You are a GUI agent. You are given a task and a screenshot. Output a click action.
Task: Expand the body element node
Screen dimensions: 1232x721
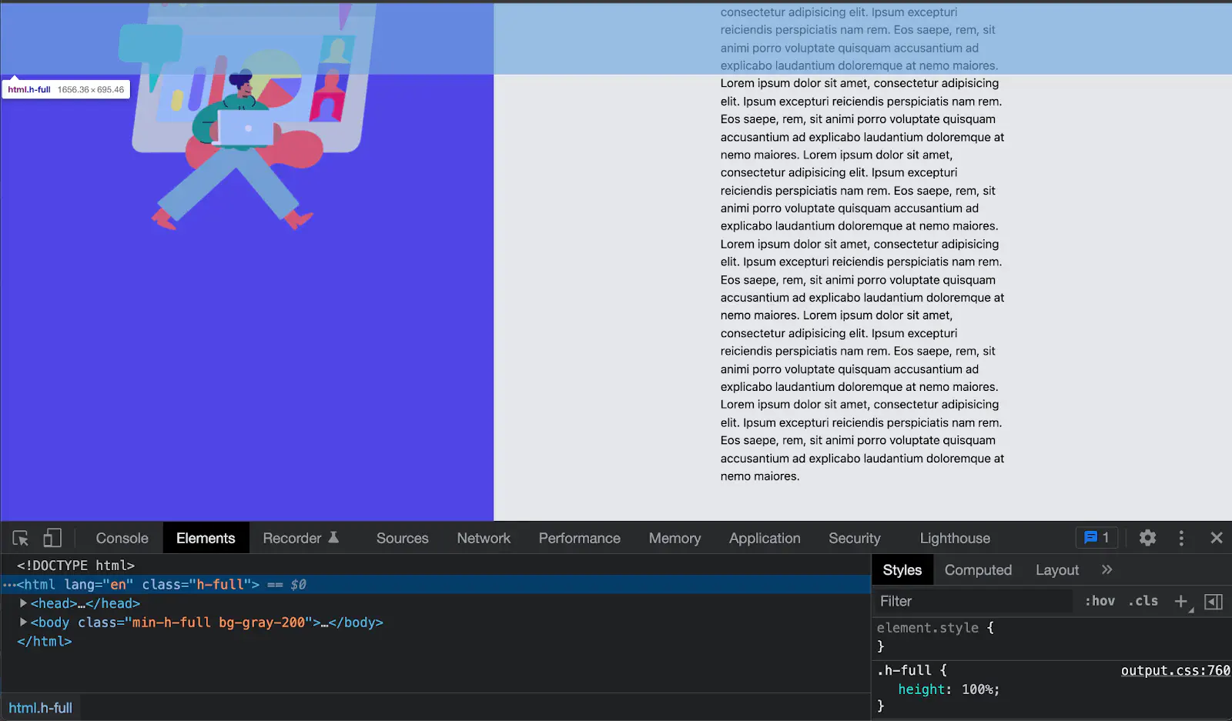(x=23, y=622)
